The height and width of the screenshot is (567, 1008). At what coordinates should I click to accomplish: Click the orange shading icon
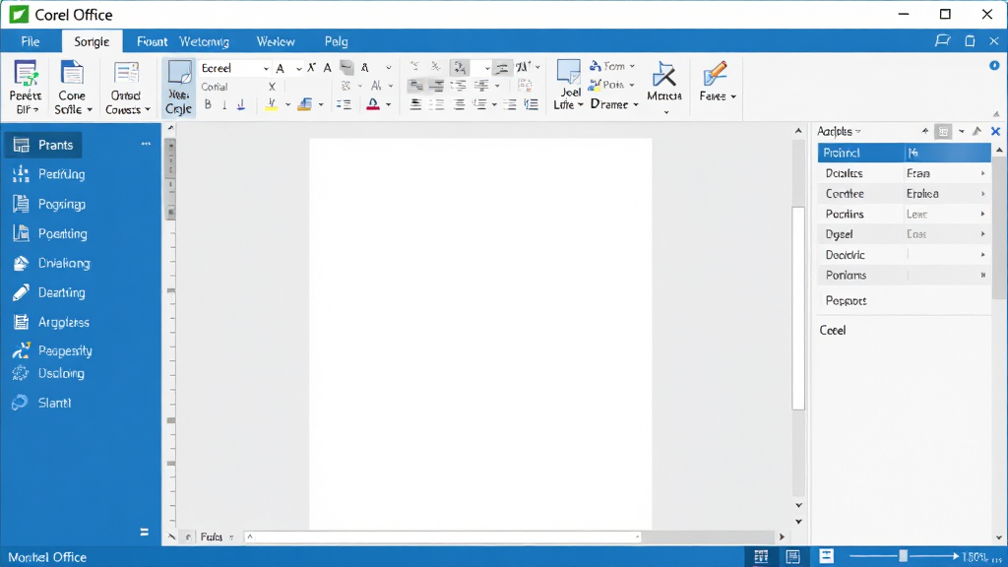[x=305, y=104]
